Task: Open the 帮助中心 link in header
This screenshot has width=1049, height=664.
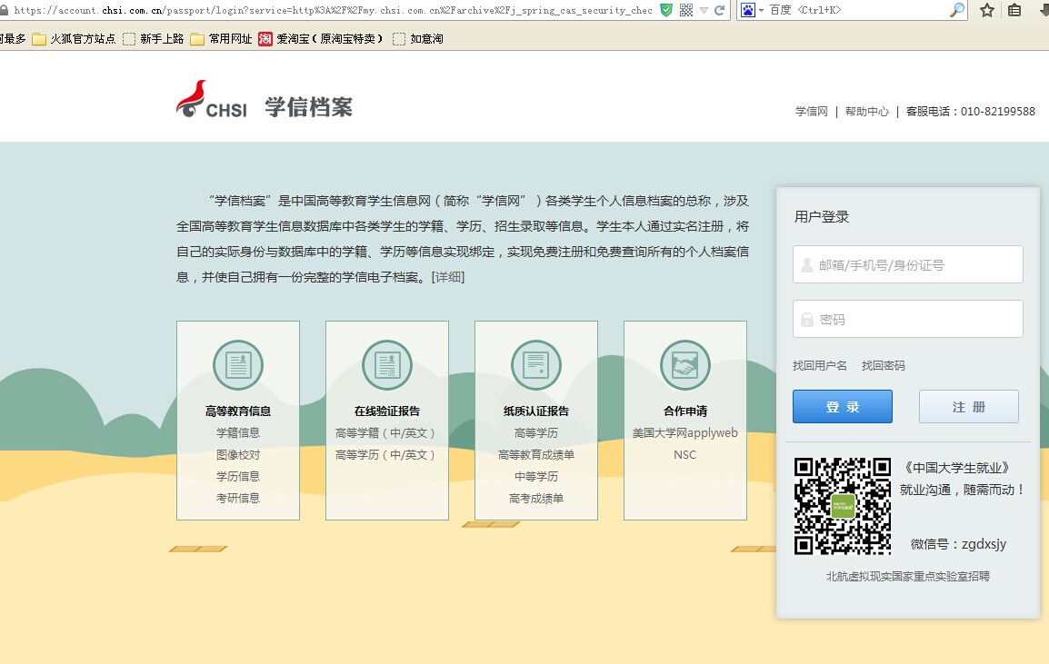Action: pos(866,112)
